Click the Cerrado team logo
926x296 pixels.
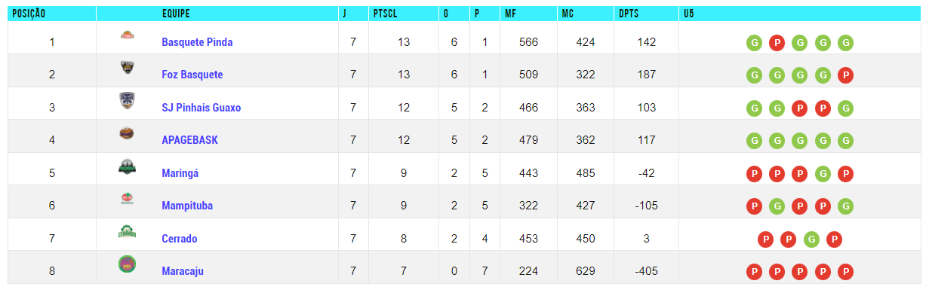coord(127,232)
